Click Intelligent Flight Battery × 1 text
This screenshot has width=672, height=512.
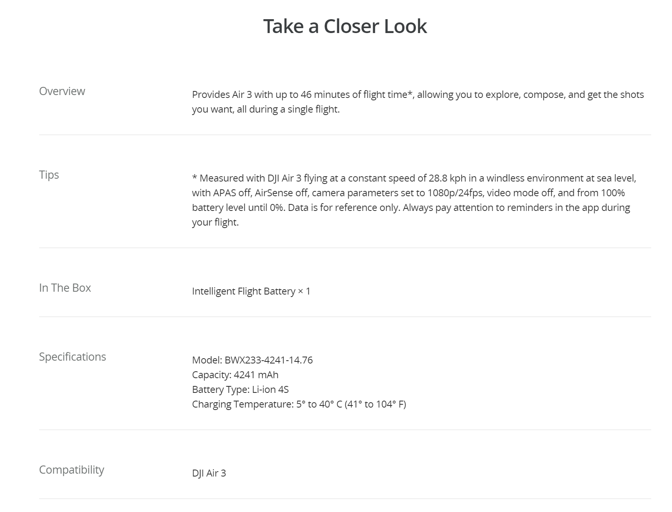(x=251, y=291)
